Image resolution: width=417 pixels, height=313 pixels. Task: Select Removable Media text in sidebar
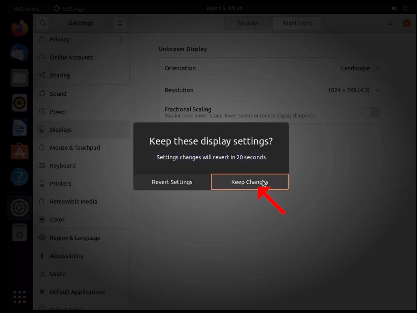[74, 202]
